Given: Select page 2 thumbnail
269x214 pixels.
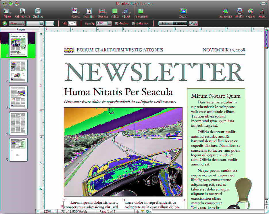Looking at the screenshot, I should (x=18, y=71).
